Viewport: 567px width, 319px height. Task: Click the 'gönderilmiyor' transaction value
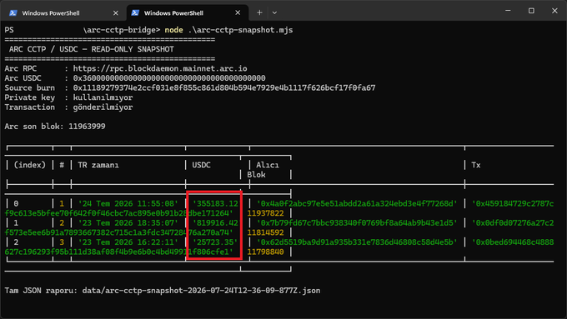point(103,107)
